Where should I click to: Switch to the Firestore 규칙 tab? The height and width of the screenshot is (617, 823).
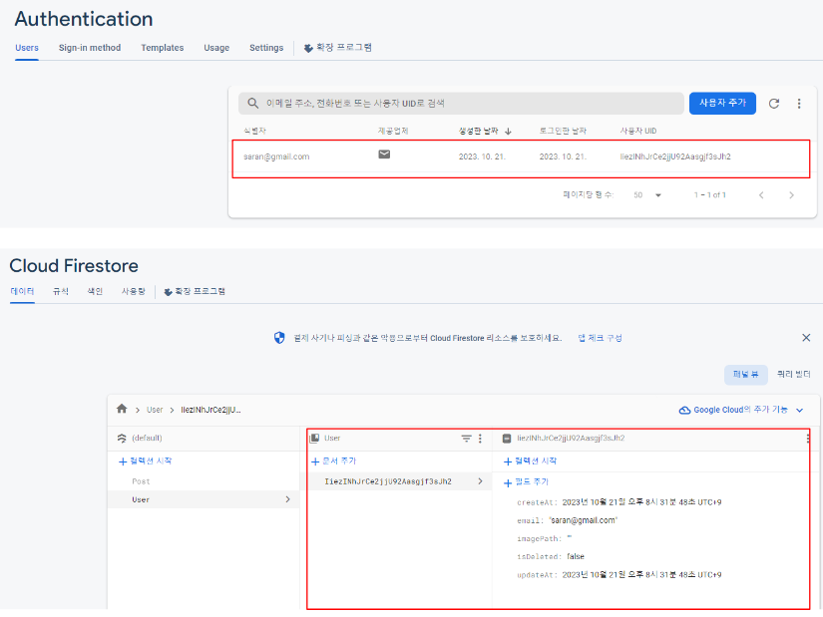(61, 291)
